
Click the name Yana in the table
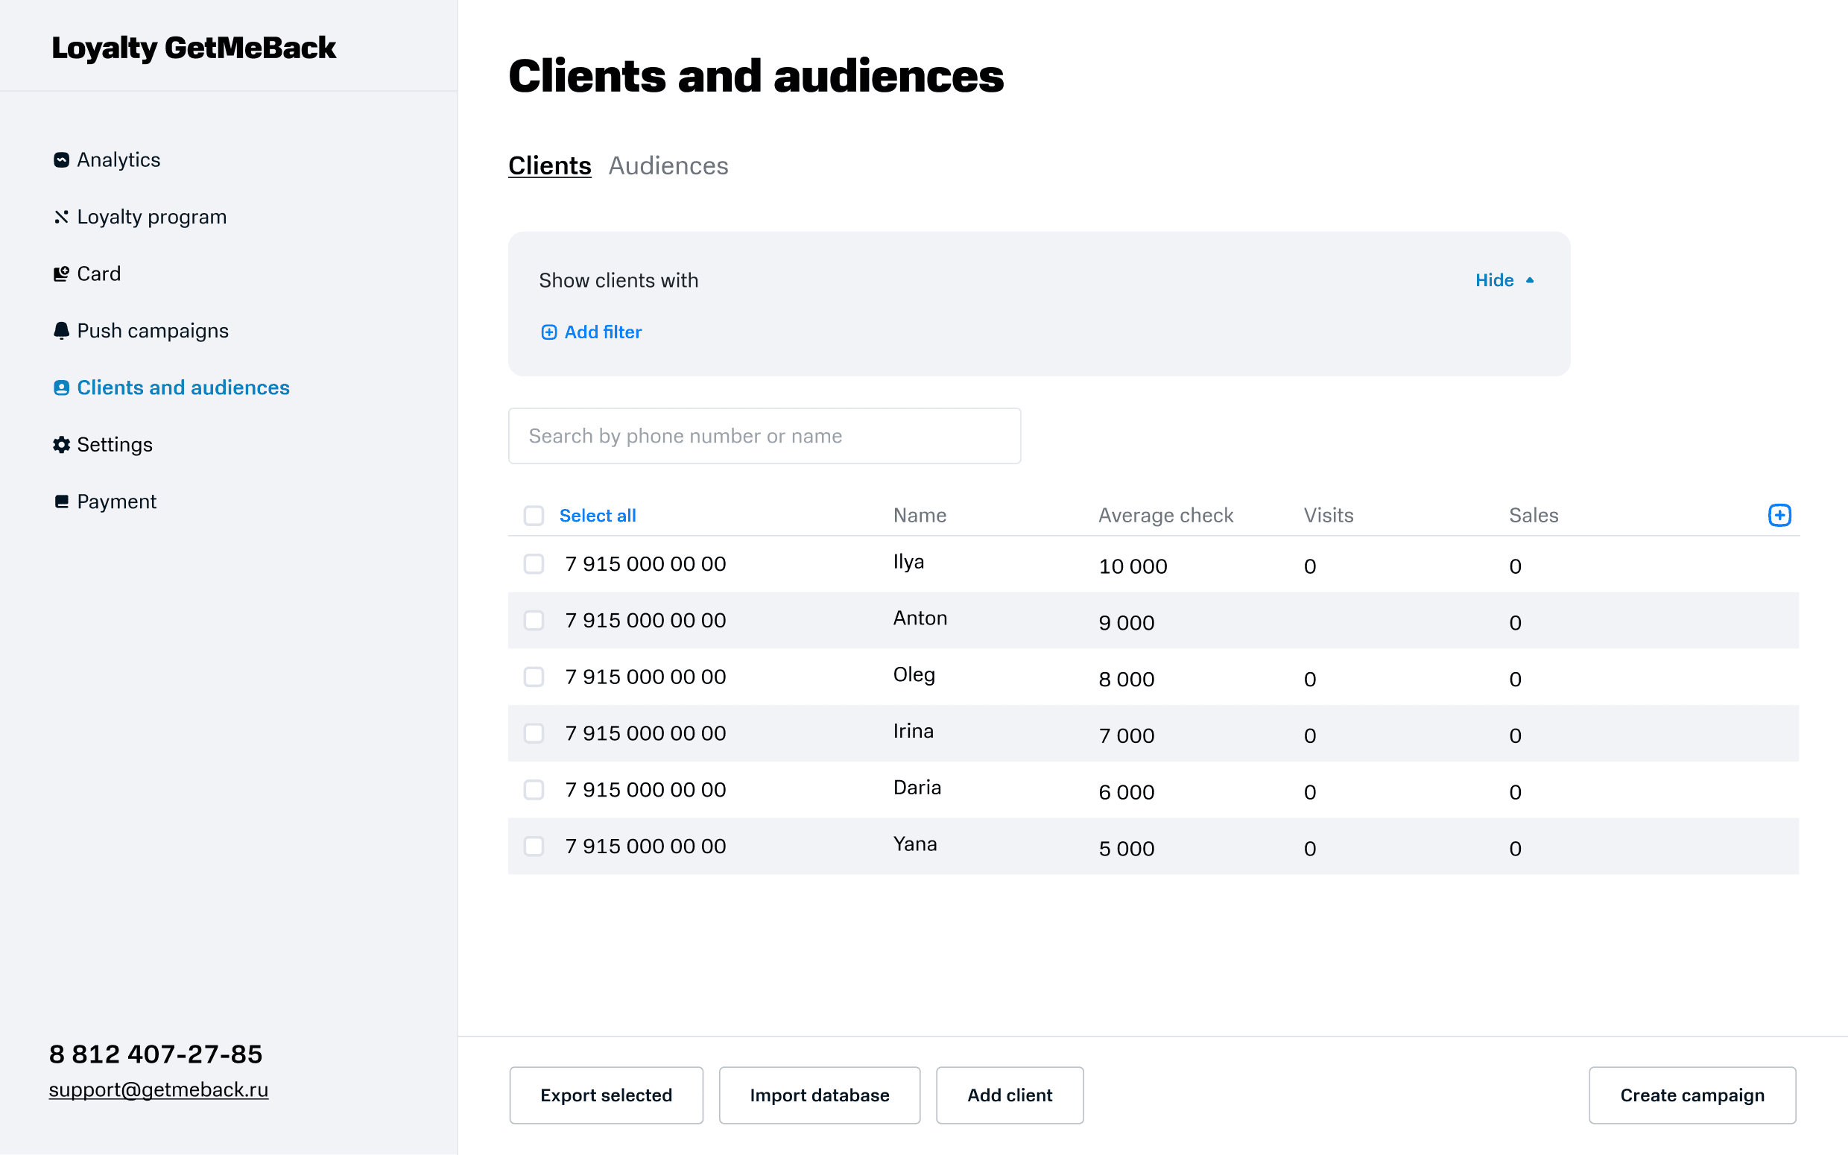click(915, 844)
